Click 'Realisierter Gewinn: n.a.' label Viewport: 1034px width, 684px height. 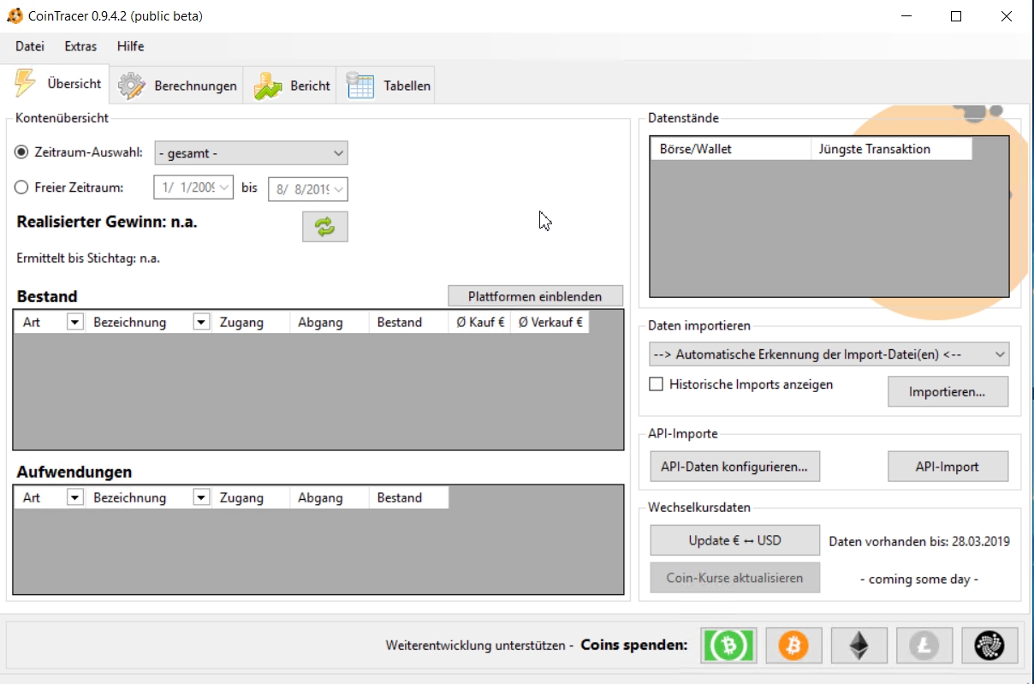(x=107, y=222)
